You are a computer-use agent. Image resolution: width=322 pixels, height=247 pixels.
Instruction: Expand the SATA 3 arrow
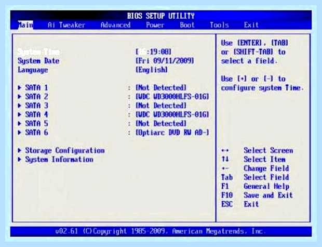[x=20, y=106]
